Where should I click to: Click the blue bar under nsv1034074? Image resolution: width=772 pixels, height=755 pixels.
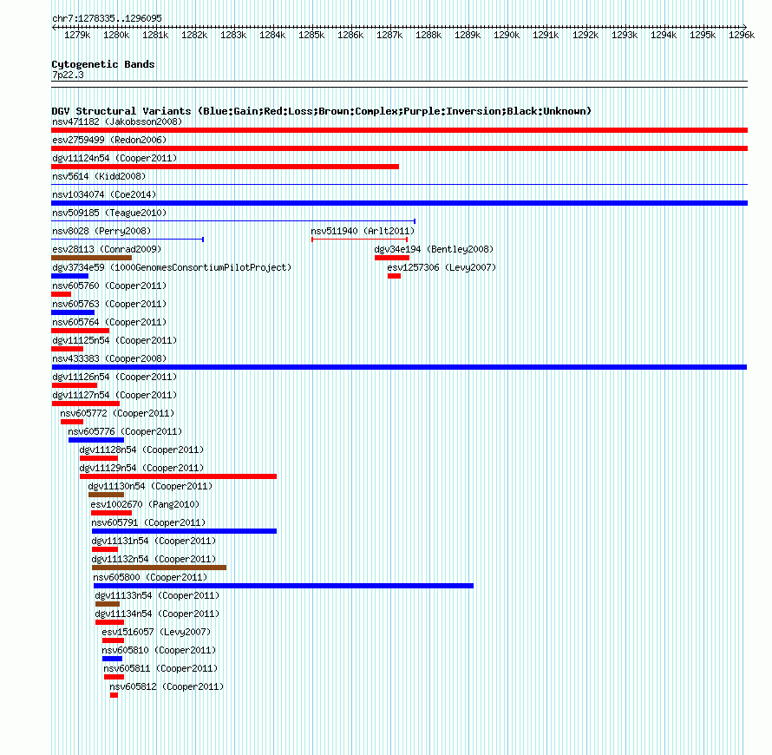(x=399, y=203)
